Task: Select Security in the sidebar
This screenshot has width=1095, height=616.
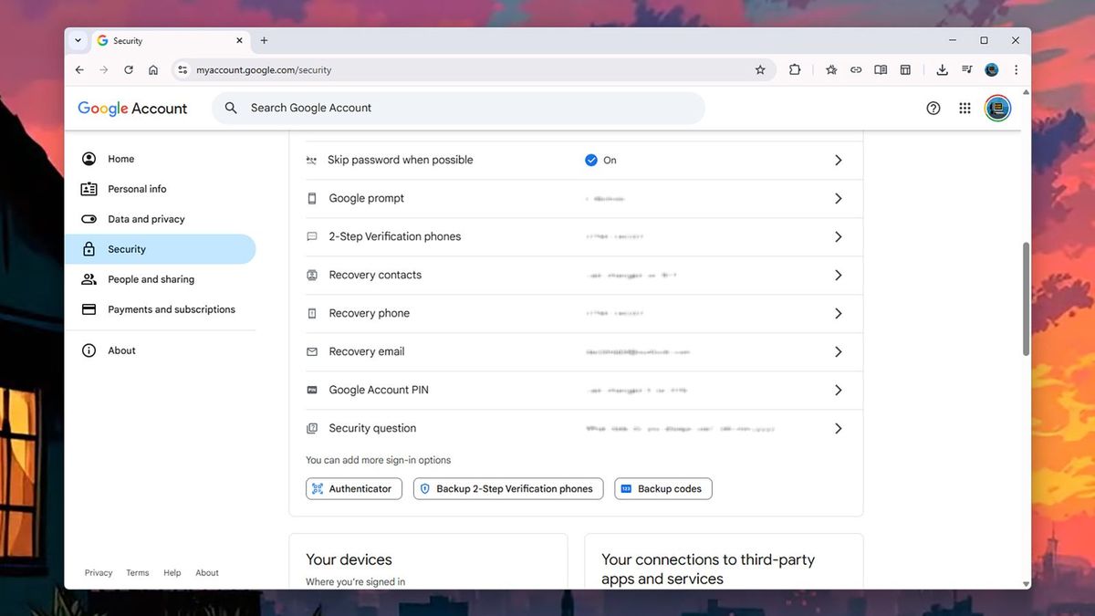Action: (161, 249)
